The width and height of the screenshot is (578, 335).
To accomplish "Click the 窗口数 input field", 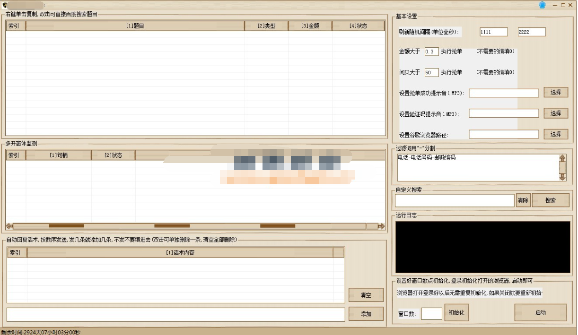I will (x=431, y=314).
